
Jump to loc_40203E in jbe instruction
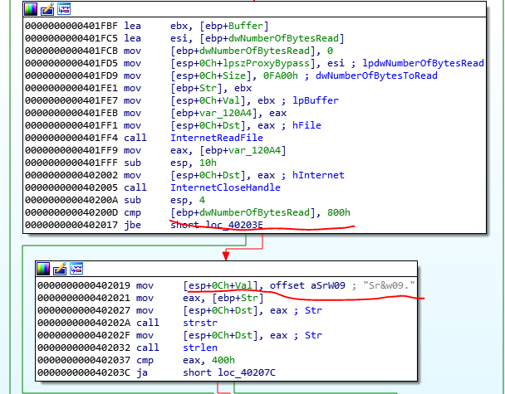[x=234, y=225]
